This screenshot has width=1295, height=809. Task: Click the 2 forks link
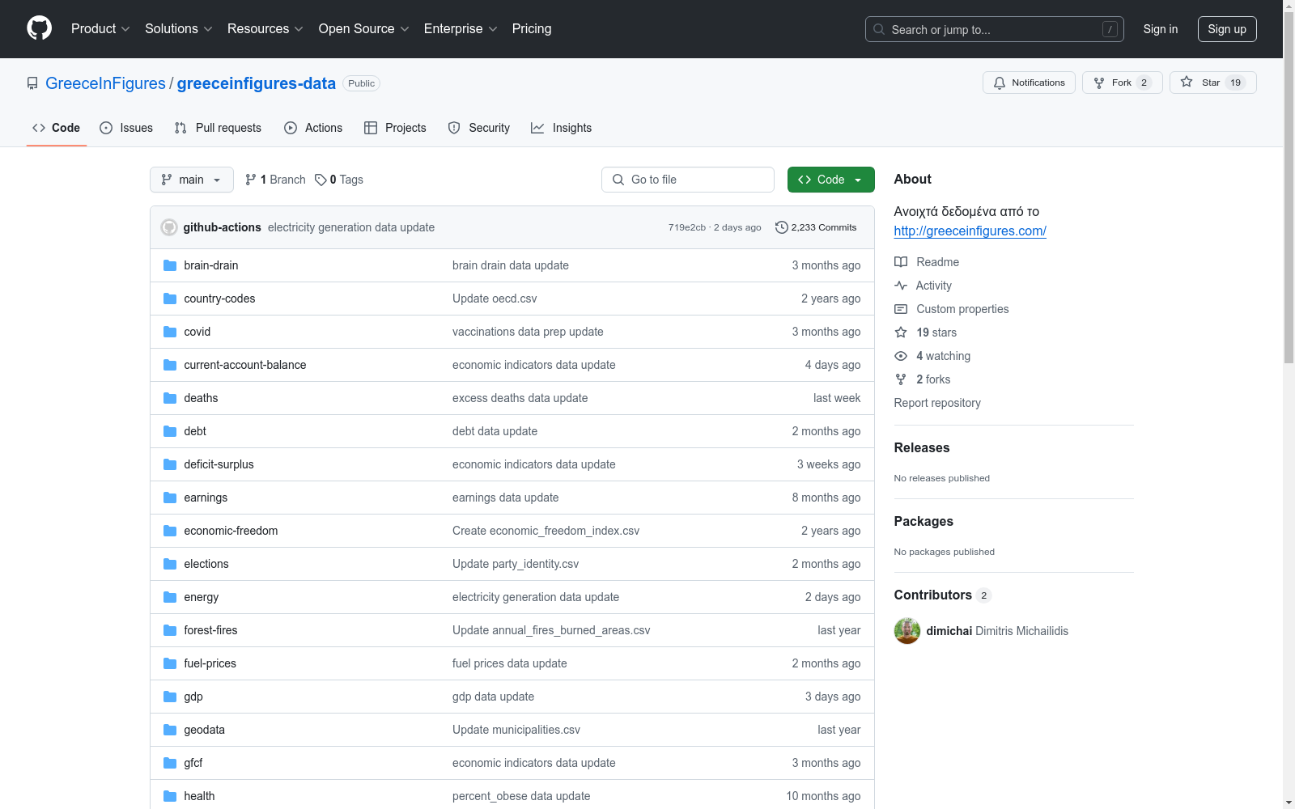click(x=923, y=379)
